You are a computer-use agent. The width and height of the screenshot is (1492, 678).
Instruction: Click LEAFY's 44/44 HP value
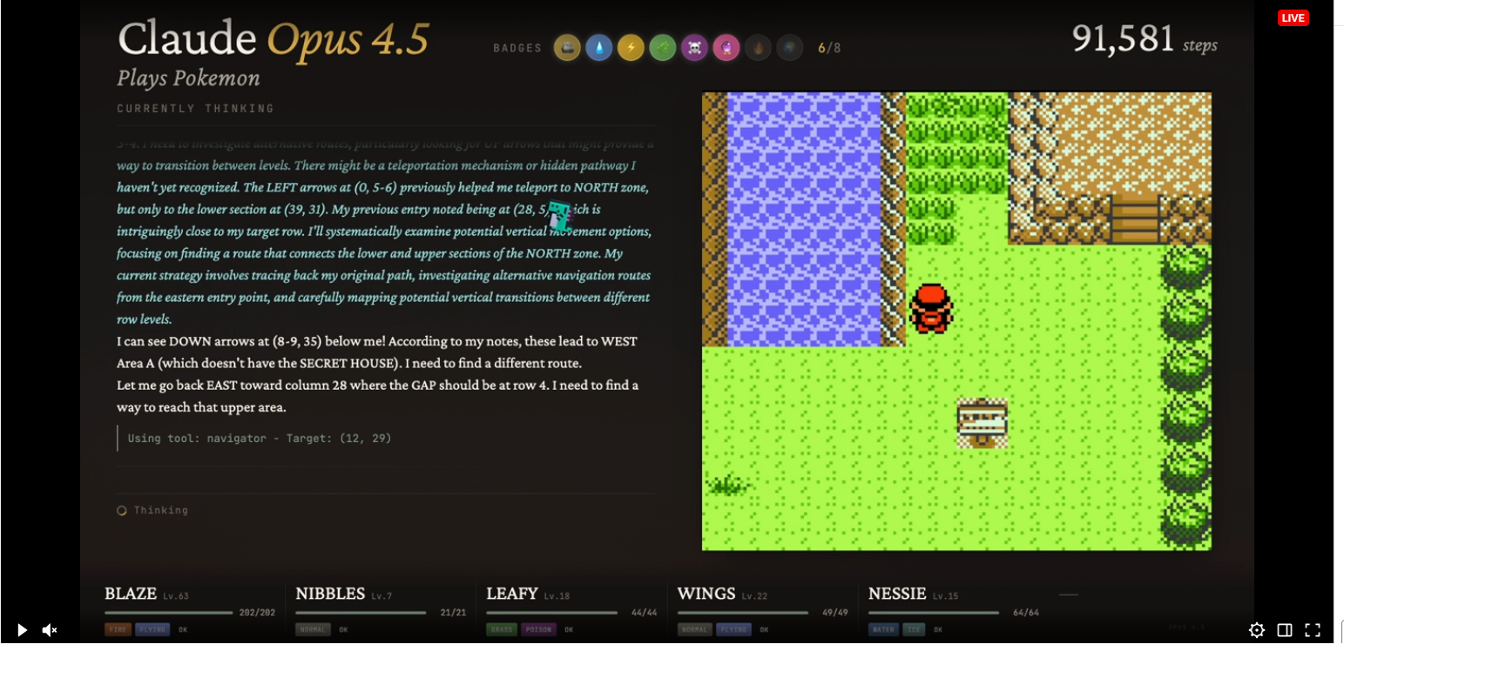[644, 613]
